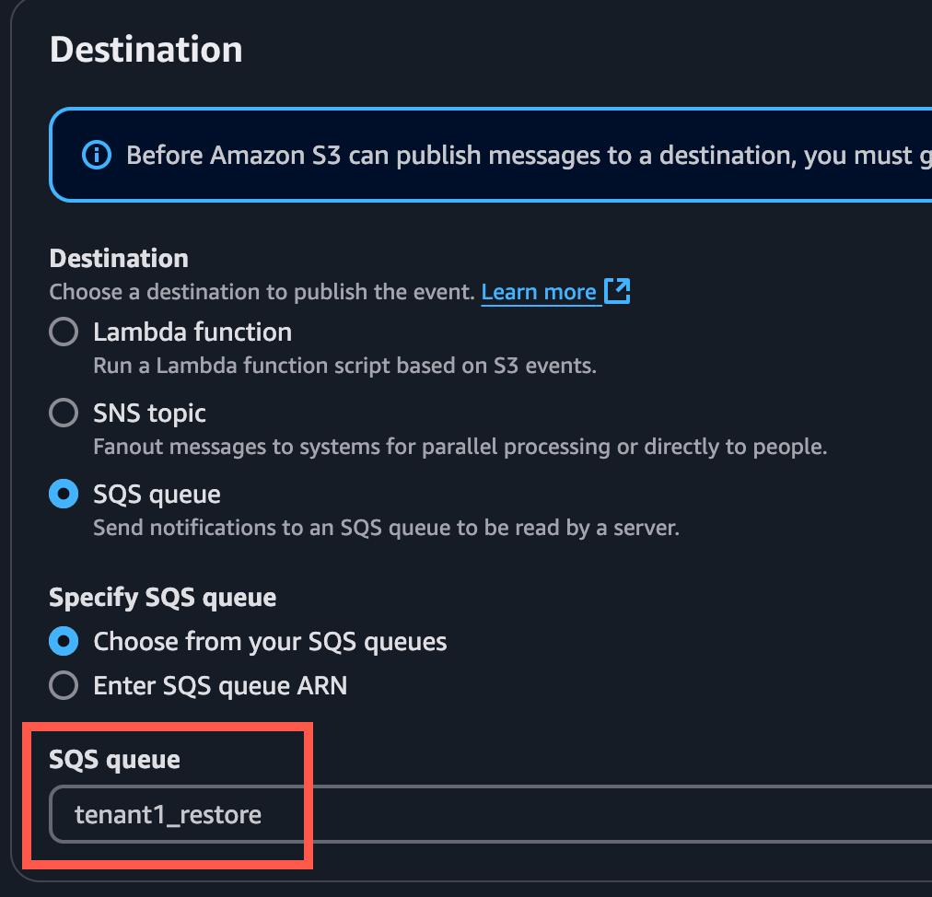
Task: Click the 'Specify SQS queue' section heading
Action: pos(162,597)
